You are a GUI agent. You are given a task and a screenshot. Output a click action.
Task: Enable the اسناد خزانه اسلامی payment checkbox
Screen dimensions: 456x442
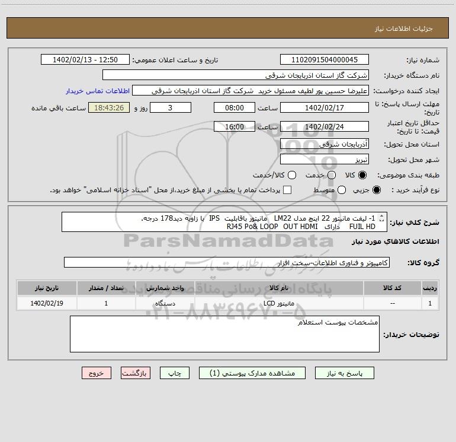(x=287, y=190)
